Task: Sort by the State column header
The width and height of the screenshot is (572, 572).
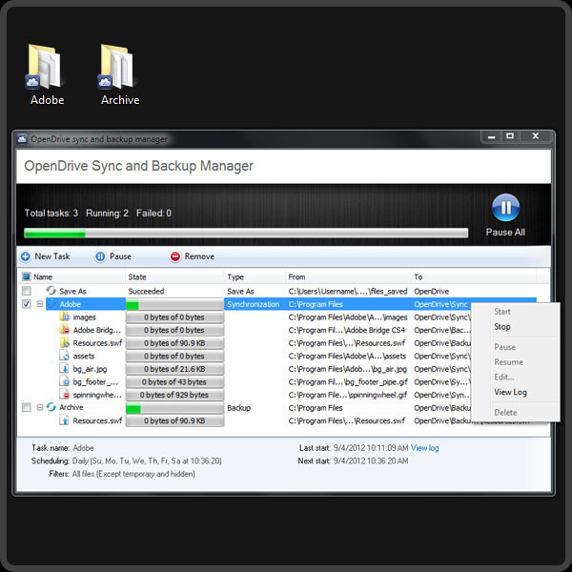Action: coord(137,276)
